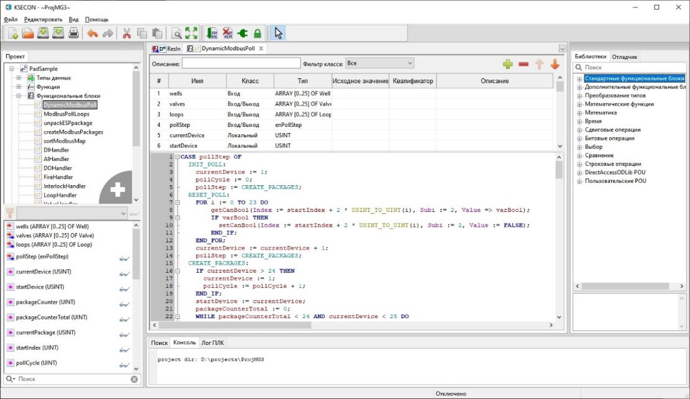Expand the Математика library node
690x399 pixels.
(x=579, y=113)
